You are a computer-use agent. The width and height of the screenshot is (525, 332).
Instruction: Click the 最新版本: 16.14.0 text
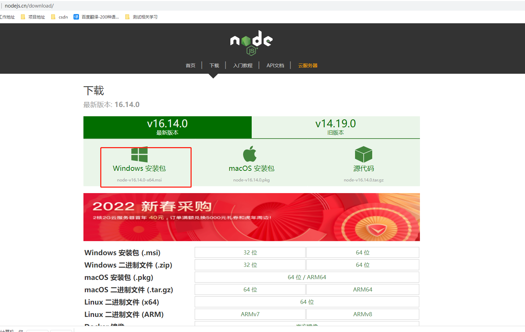pos(111,105)
